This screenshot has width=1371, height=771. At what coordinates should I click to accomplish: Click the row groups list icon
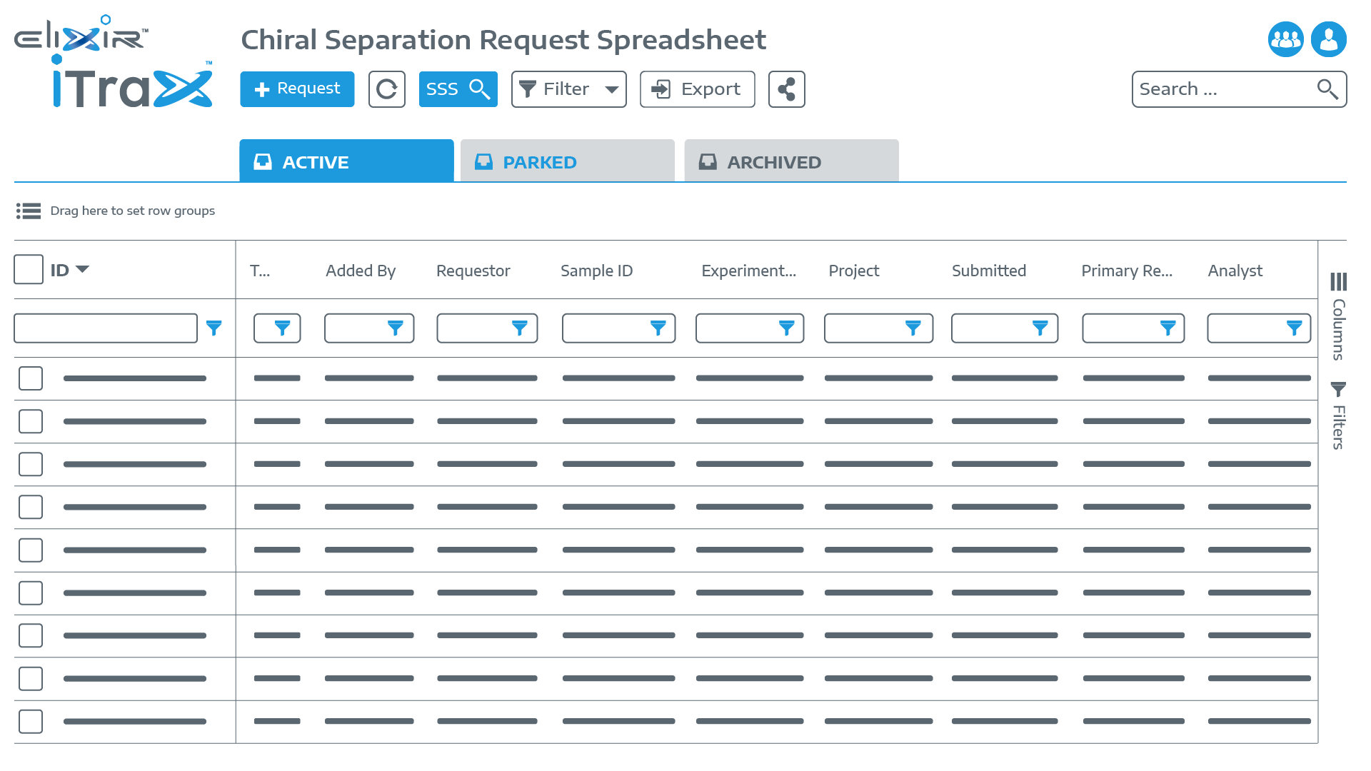pos(29,211)
